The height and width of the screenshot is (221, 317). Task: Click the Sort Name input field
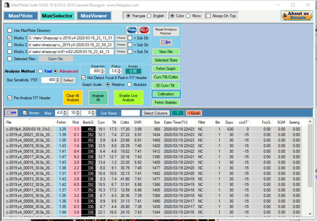click(130, 113)
